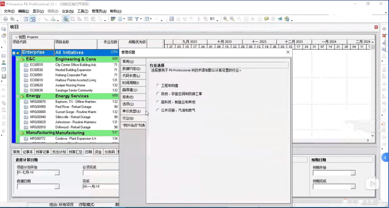Click the Gantt horizontal scrollbar right arrow

pyautogui.click(x=368, y=140)
